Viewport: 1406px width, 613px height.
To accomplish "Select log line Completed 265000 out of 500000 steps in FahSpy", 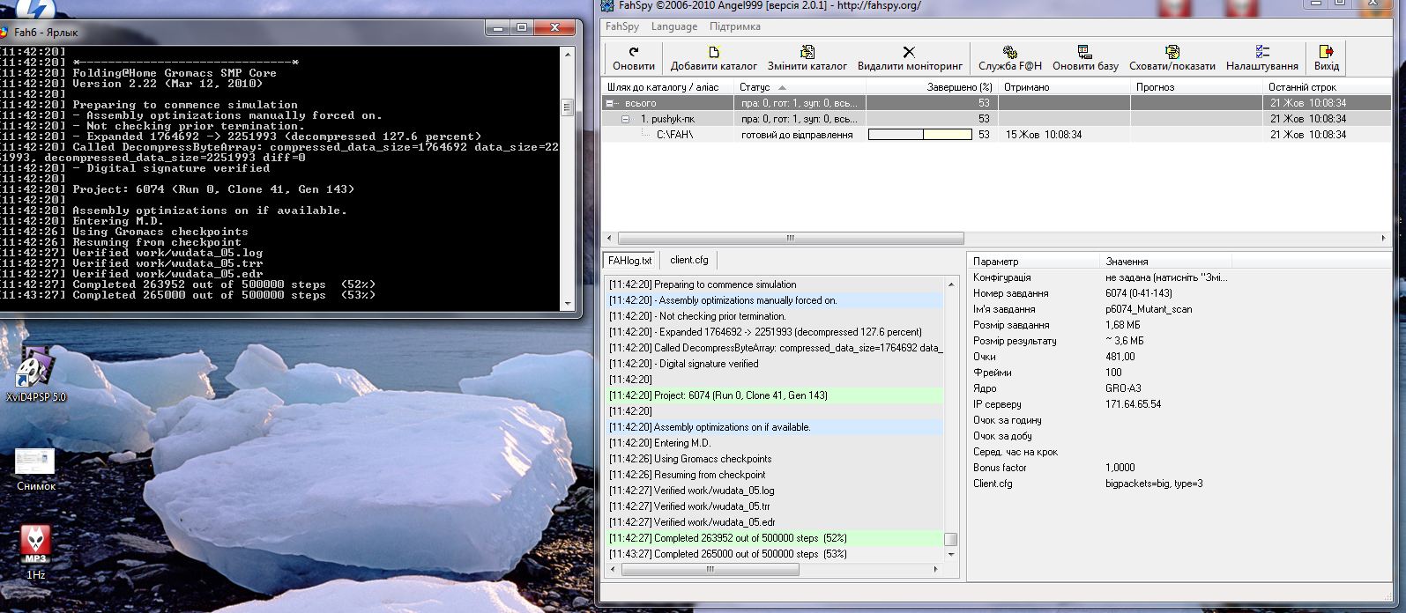I will tap(775, 554).
